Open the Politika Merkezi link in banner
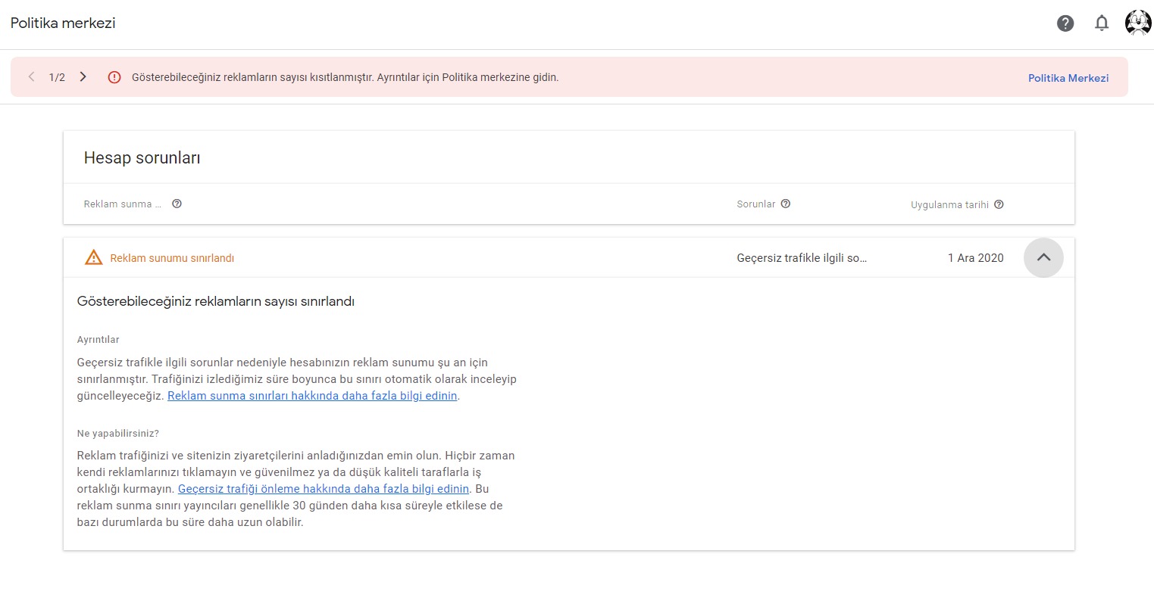The image size is (1154, 607). tap(1068, 78)
